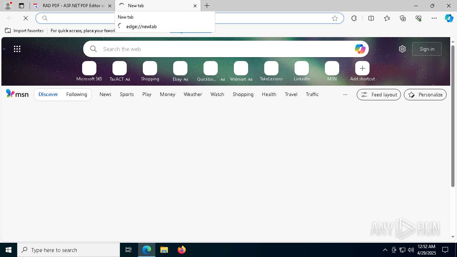Open the Play category
Image resolution: width=457 pixels, height=257 pixels.
tap(147, 94)
